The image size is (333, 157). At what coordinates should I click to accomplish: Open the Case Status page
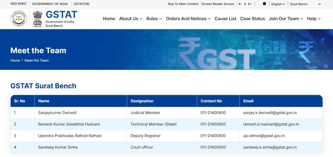point(253,19)
